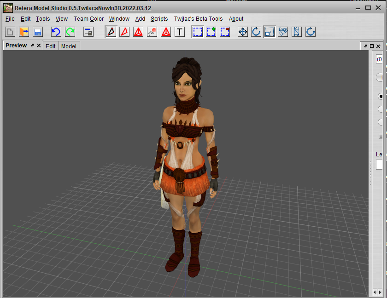Choose the plain selection box mode
Viewport: 387px width, 298px height.
click(198, 32)
